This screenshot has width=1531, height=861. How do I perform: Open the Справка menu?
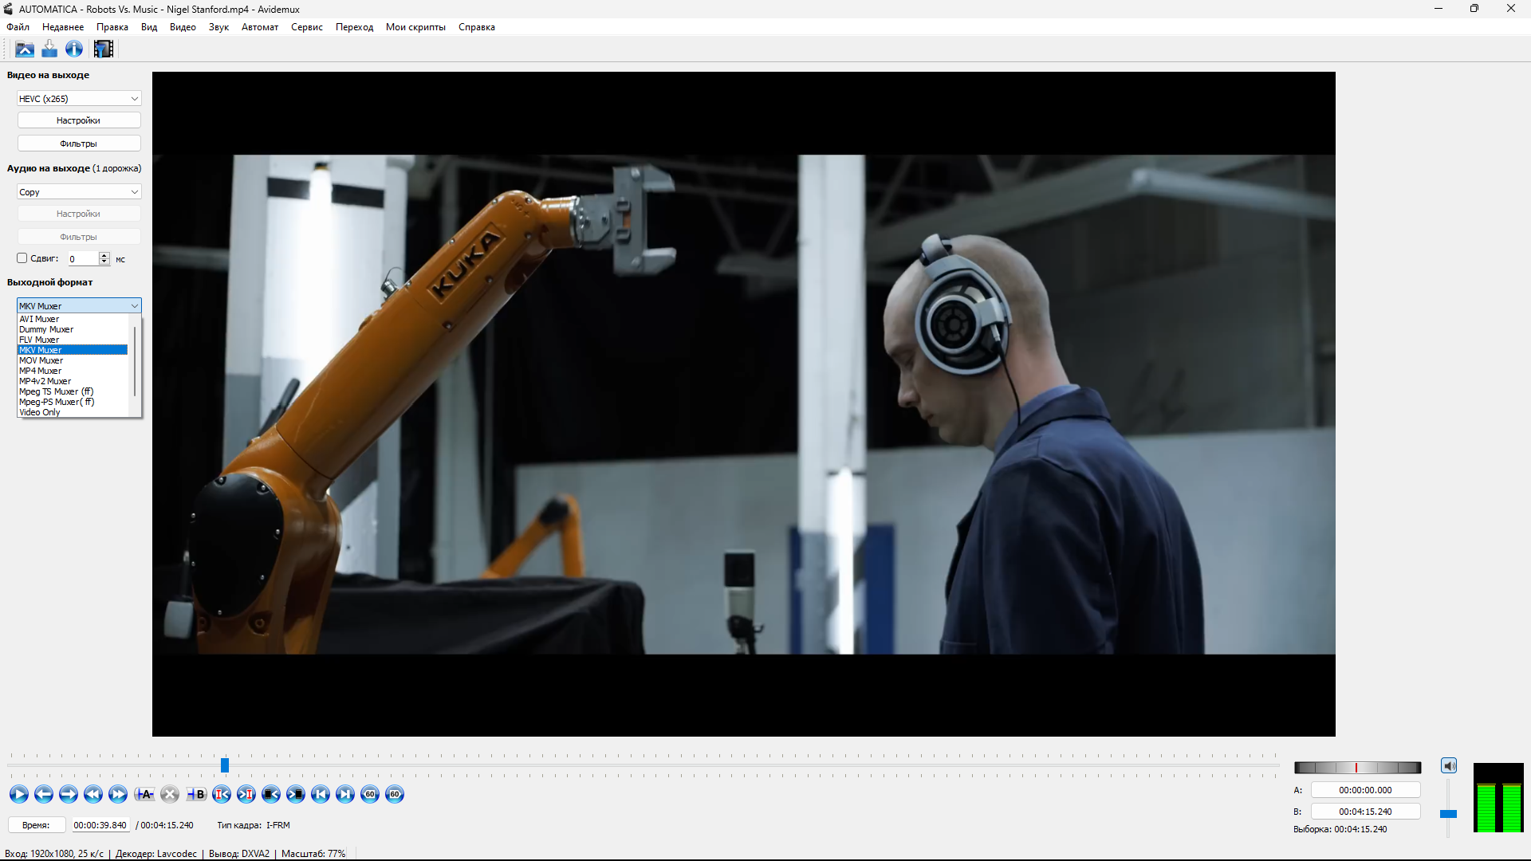[477, 27]
